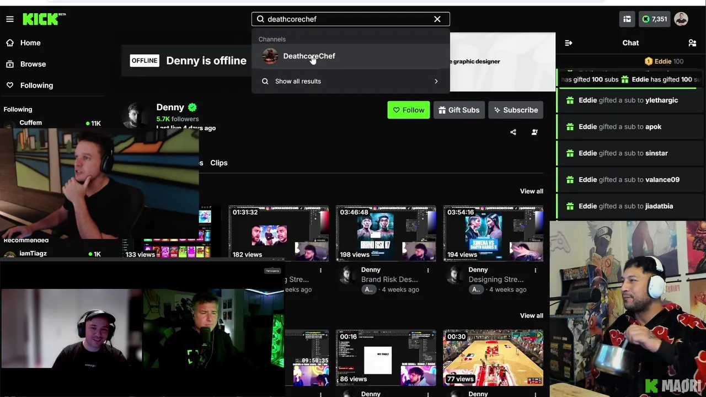The width and height of the screenshot is (706, 397).
Task: Click View all for the second video row
Action: click(x=532, y=316)
